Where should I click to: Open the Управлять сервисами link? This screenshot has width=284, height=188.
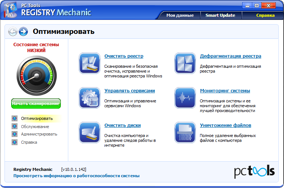(x=129, y=91)
